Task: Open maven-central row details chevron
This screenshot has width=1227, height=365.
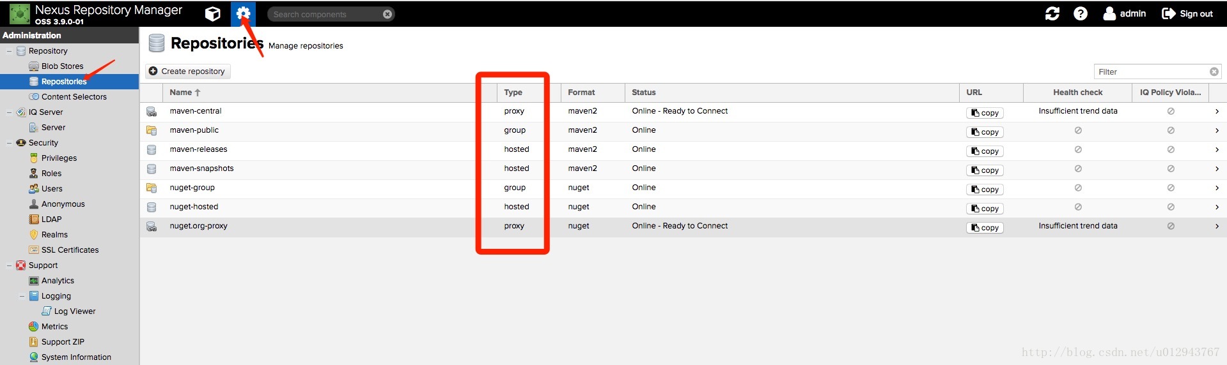Action: tap(1217, 111)
